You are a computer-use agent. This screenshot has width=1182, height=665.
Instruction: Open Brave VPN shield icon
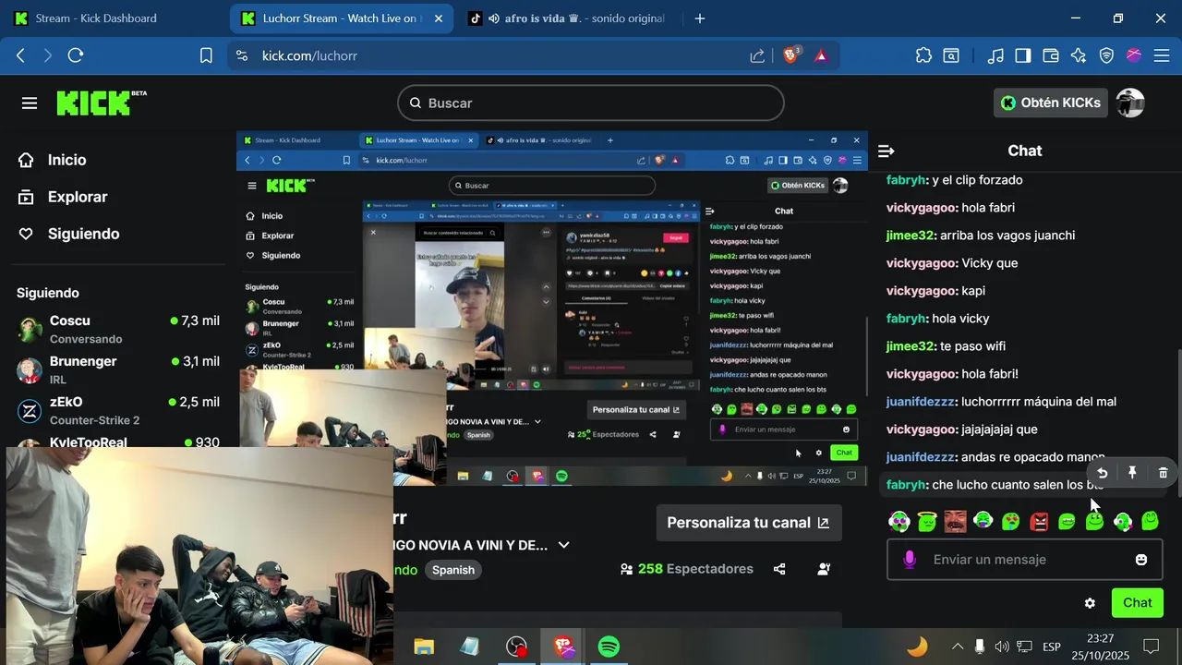pos(1106,55)
